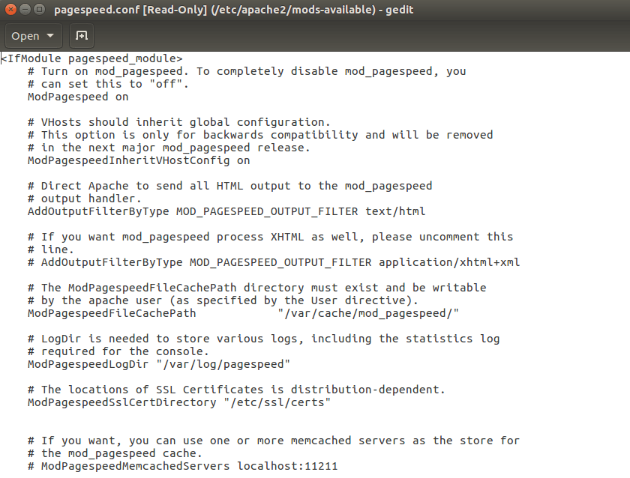Click the AddOutputFilterByType text/html line
Screen dimensions: 630x478
pos(226,211)
